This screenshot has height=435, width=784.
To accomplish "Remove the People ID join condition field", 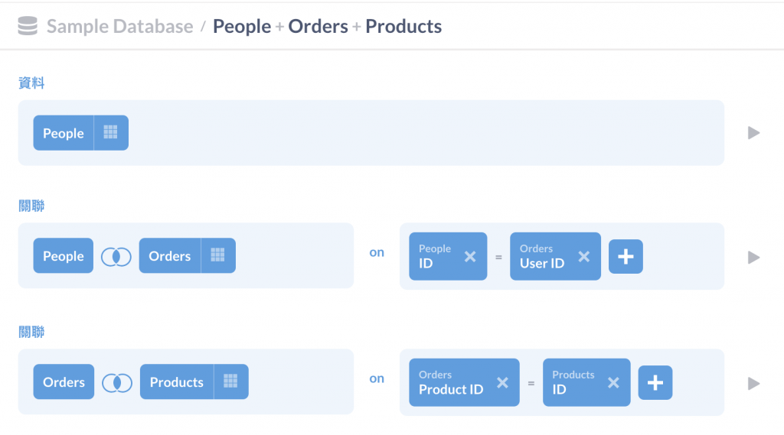I will click(470, 257).
